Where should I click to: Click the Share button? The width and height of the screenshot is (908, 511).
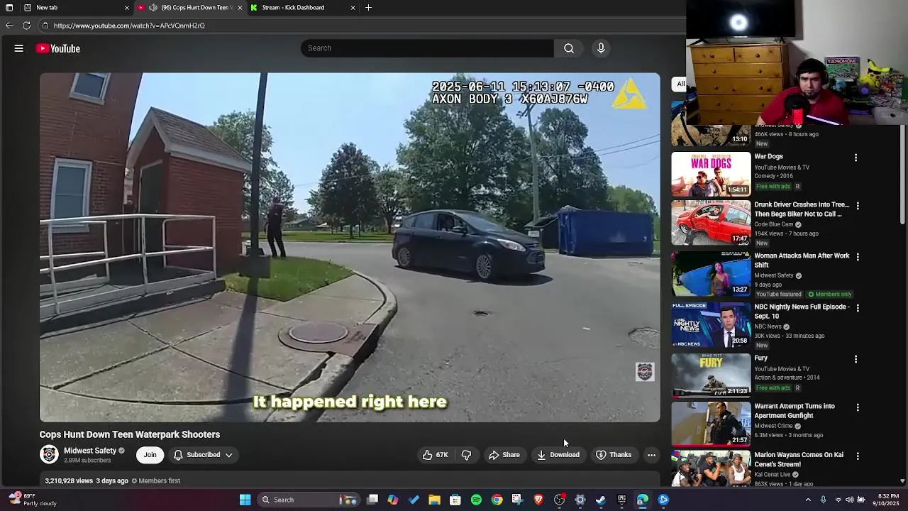pyautogui.click(x=504, y=455)
